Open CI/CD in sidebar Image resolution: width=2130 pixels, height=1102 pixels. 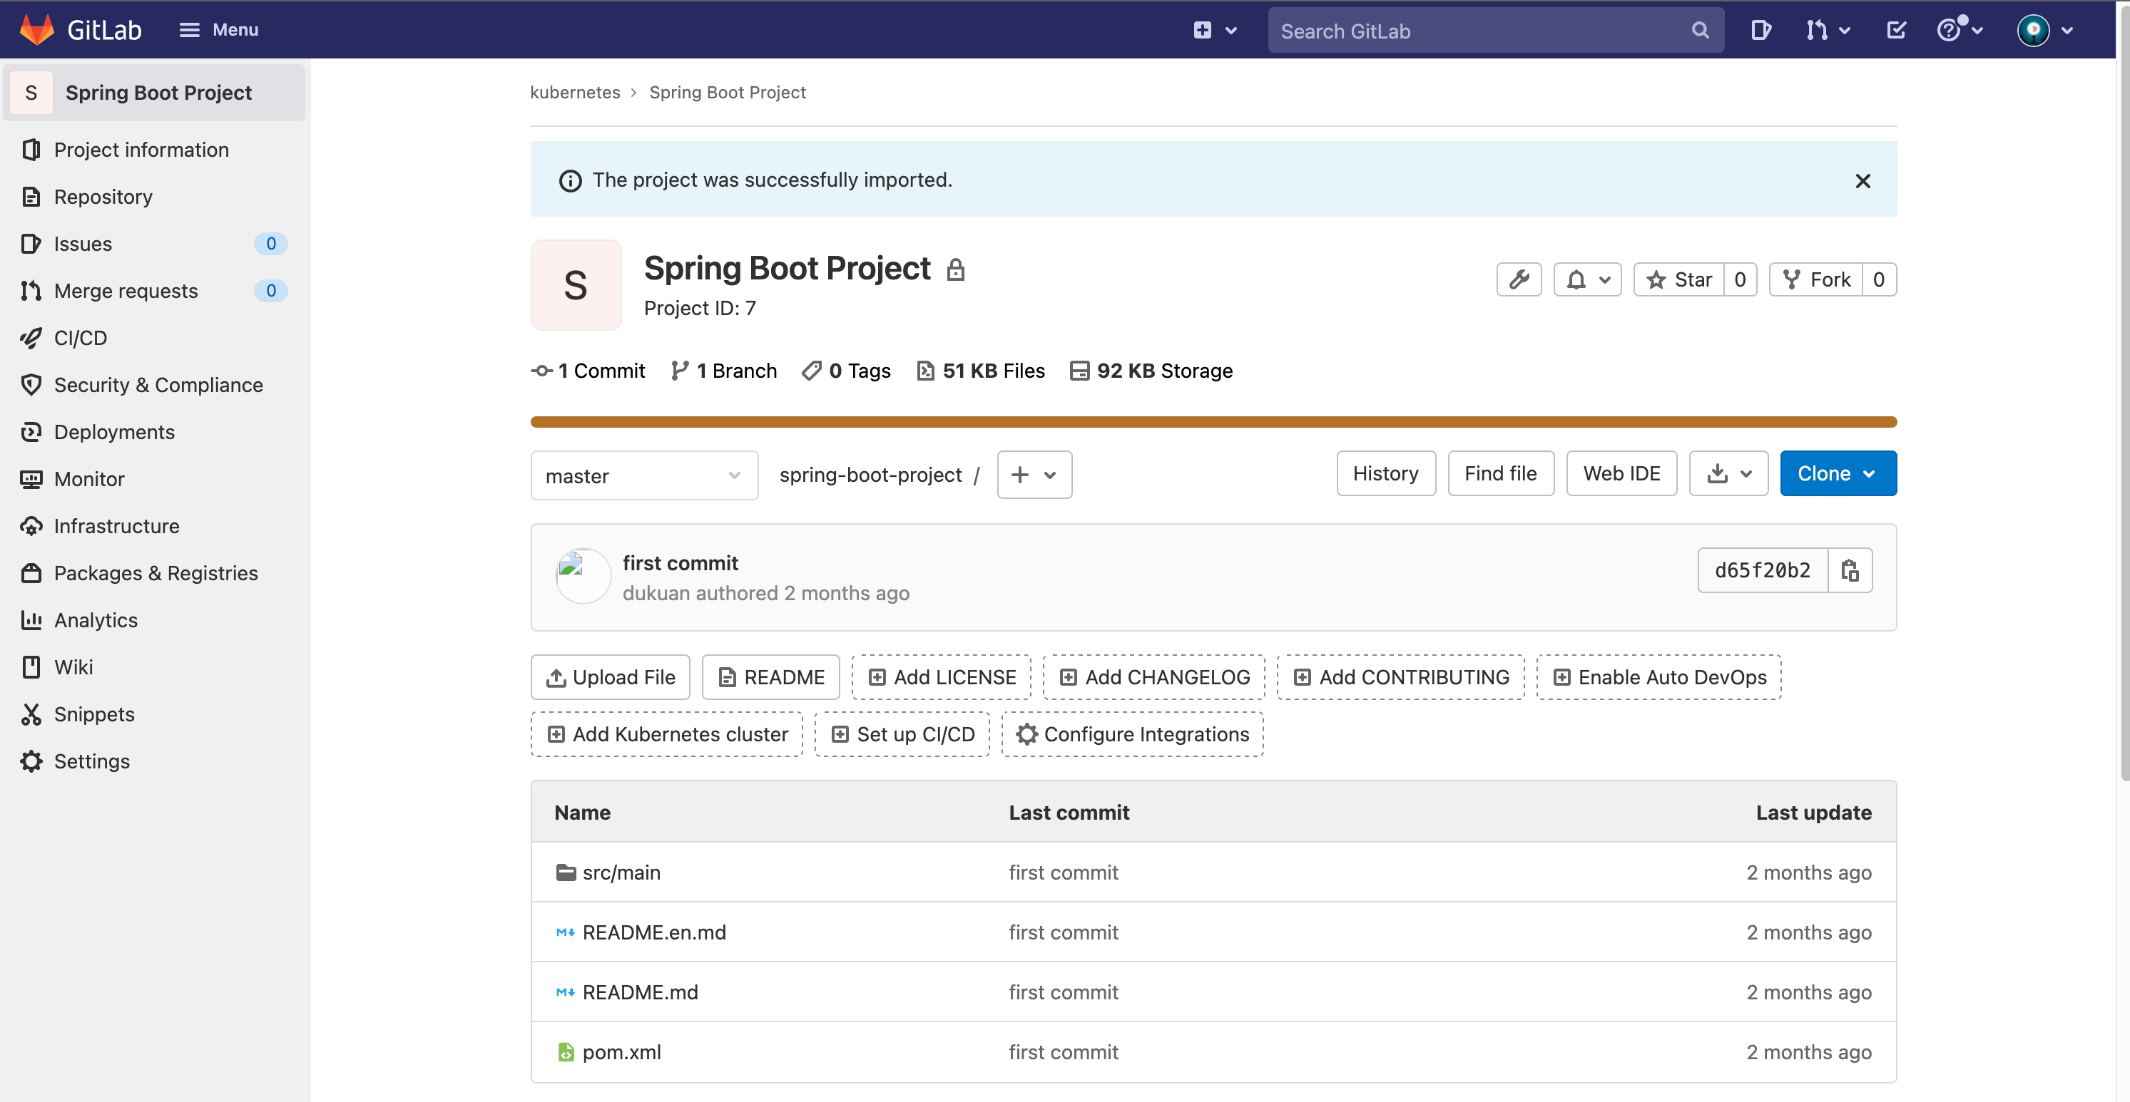click(x=156, y=338)
